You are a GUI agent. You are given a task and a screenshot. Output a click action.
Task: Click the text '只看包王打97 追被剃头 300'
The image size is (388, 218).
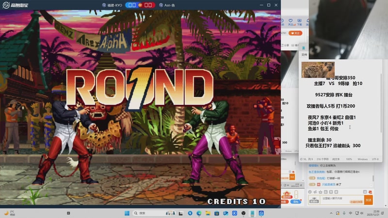(x=333, y=146)
